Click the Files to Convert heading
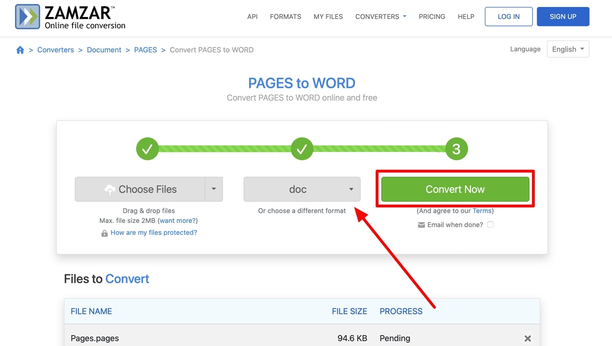The image size is (612, 346). click(x=106, y=279)
